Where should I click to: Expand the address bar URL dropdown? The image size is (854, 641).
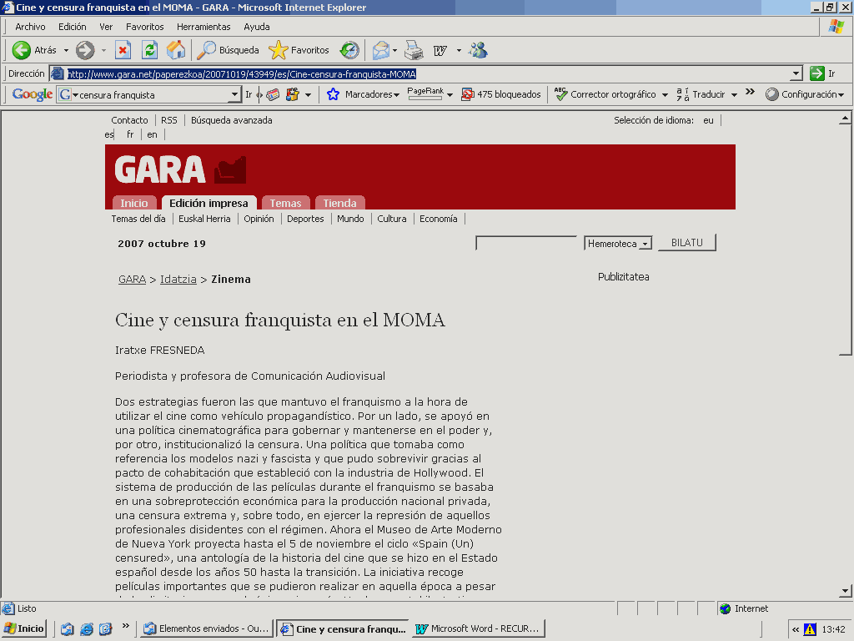pyautogui.click(x=796, y=73)
